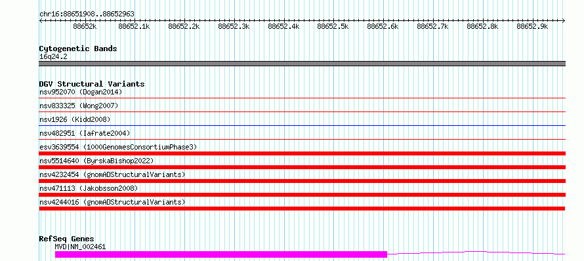This screenshot has height=261, width=584.
Task: Select variant nsv5514640 (ByrskaBishop2022) label
Action: 96,161
